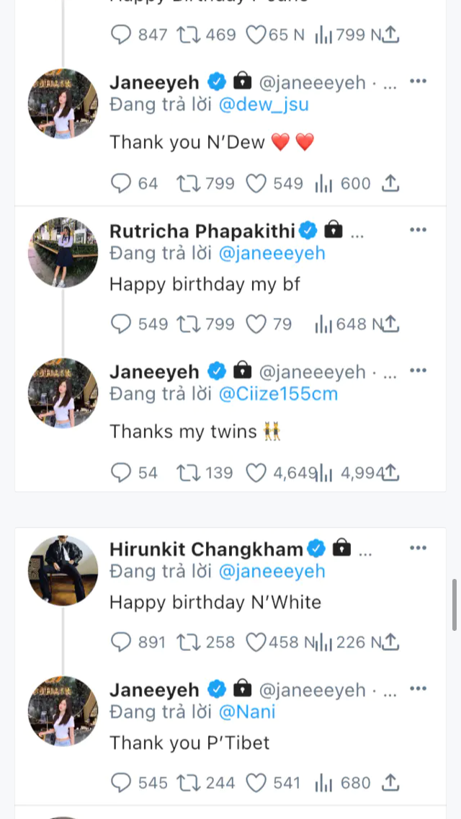View analytics for "Thank you P'Tibet" tweet
461x819 pixels.
pyautogui.click(x=323, y=783)
